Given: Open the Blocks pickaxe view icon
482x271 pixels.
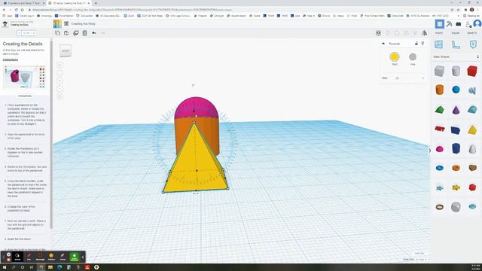Looking at the screenshot, I should point(449,23).
